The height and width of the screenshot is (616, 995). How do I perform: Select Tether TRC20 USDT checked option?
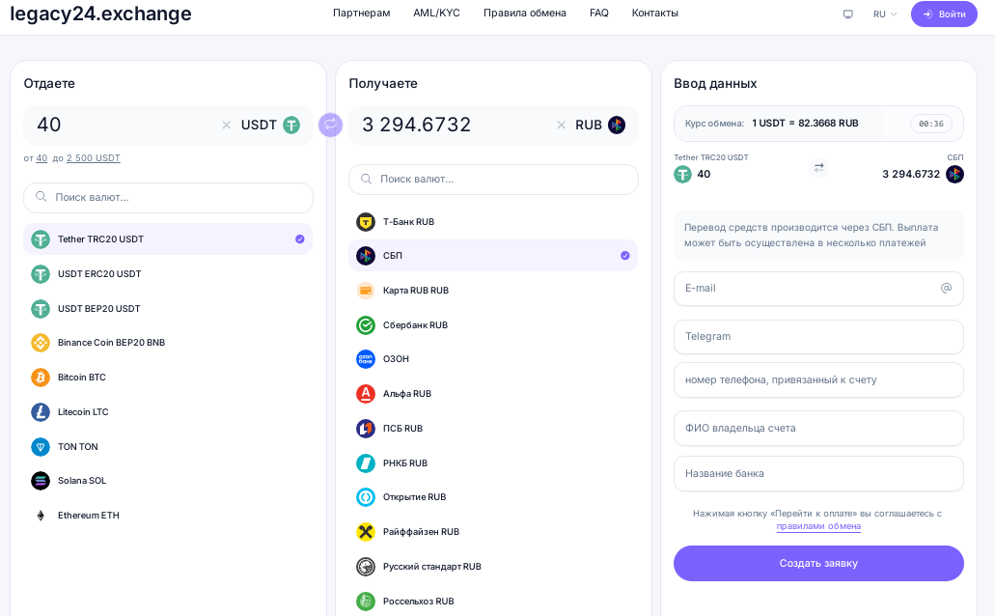[x=168, y=238]
